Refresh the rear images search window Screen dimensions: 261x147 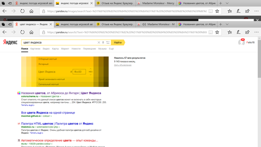pos(22,11)
